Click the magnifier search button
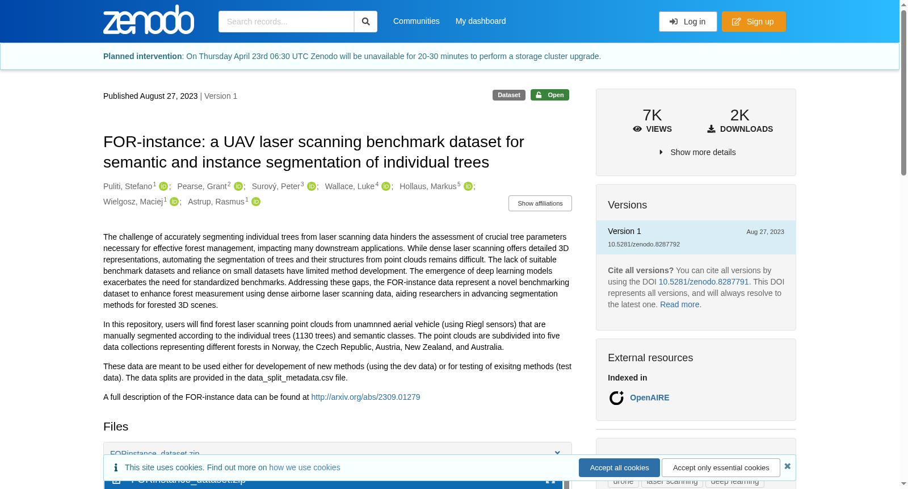Viewport: 908px width, 489px height. 365,22
